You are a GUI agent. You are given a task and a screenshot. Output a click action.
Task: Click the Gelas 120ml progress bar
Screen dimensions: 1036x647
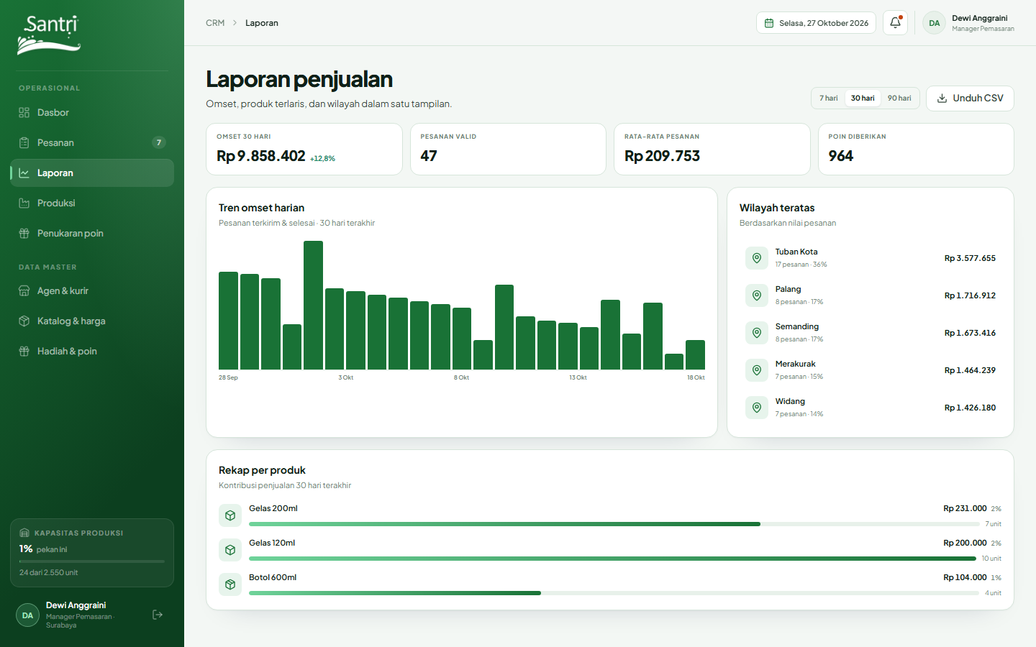point(614,559)
